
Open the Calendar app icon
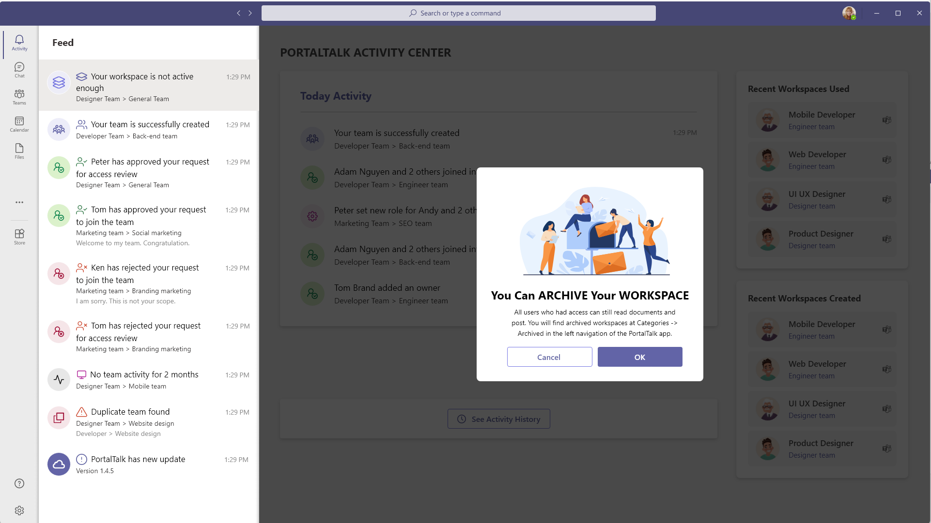tap(19, 124)
